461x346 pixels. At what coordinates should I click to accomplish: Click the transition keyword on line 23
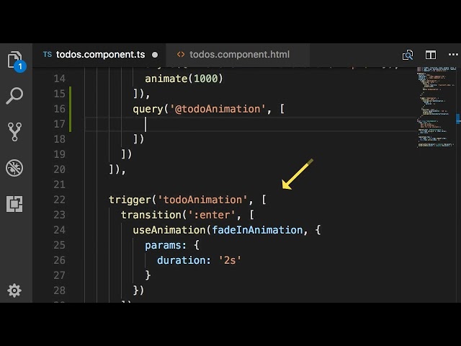151,215
